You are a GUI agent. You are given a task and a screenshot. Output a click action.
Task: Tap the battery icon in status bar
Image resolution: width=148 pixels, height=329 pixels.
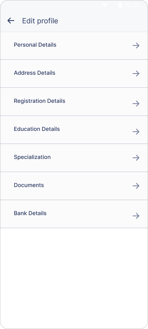tap(120, 5)
